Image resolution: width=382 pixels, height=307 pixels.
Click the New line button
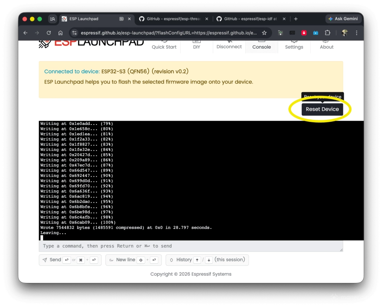[x=133, y=260]
